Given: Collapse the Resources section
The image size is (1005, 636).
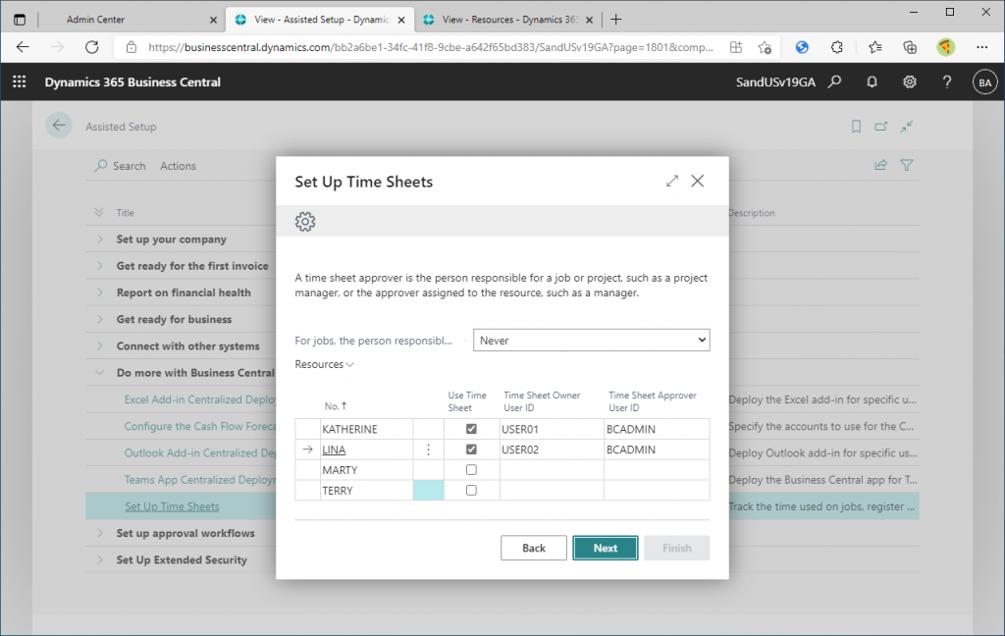Looking at the screenshot, I should pyautogui.click(x=324, y=364).
